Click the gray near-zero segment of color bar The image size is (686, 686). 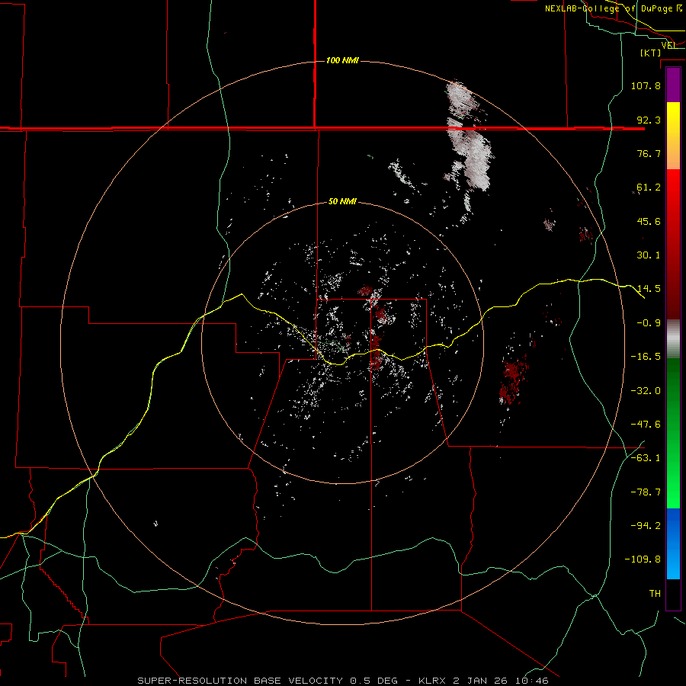pos(673,339)
